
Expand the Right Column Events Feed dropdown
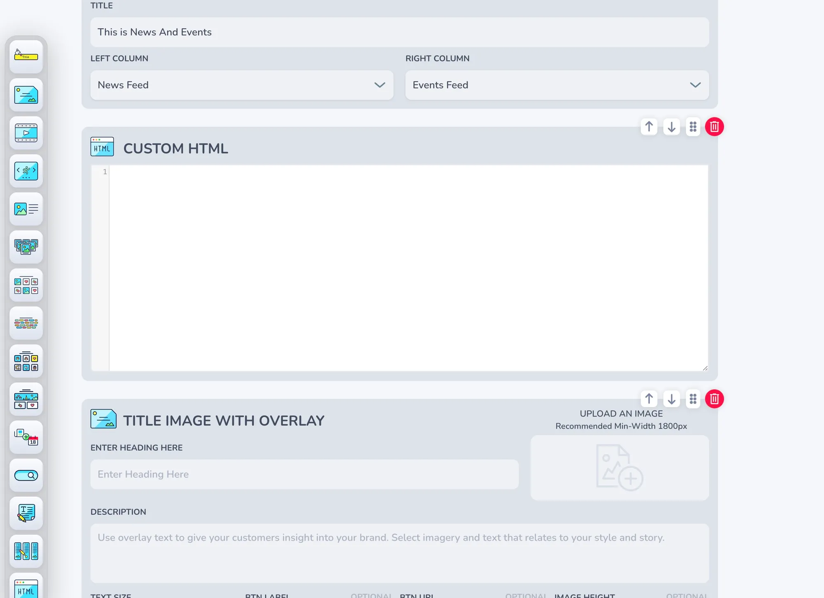pos(557,85)
